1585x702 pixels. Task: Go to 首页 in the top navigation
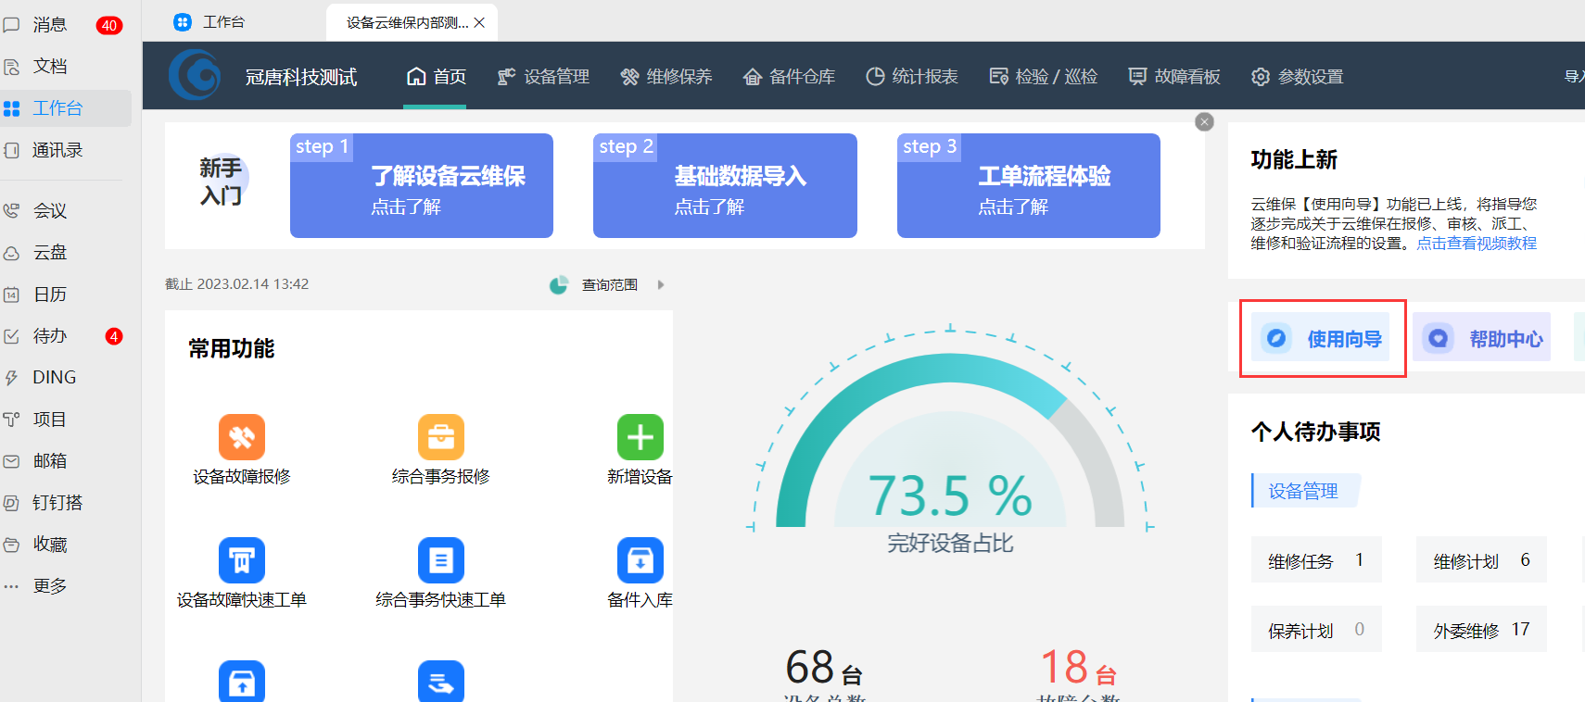(x=436, y=77)
